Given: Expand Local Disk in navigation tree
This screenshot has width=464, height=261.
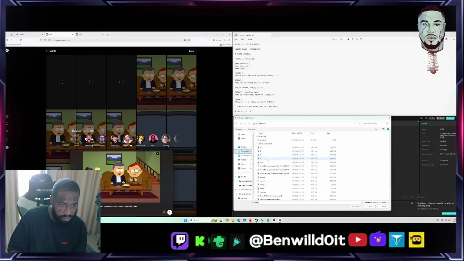Looking at the screenshot, I should pos(237,181).
